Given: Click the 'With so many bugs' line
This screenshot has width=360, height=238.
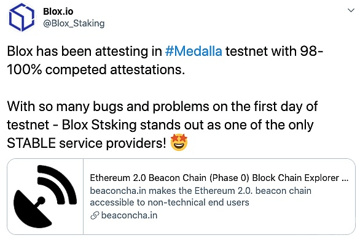Looking at the screenshot, I should pos(162,107).
